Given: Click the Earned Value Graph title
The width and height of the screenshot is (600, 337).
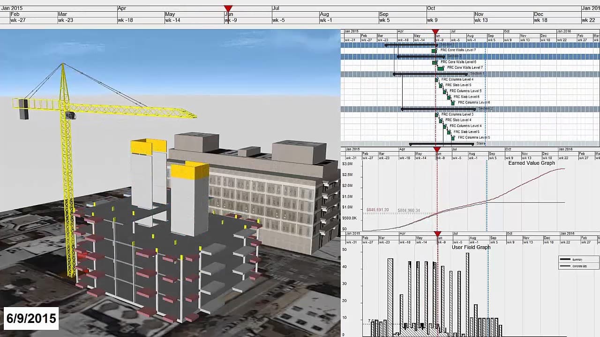Looking at the screenshot, I should [x=532, y=163].
